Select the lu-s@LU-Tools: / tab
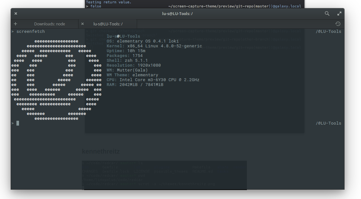This screenshot has height=199, width=361. point(108,24)
